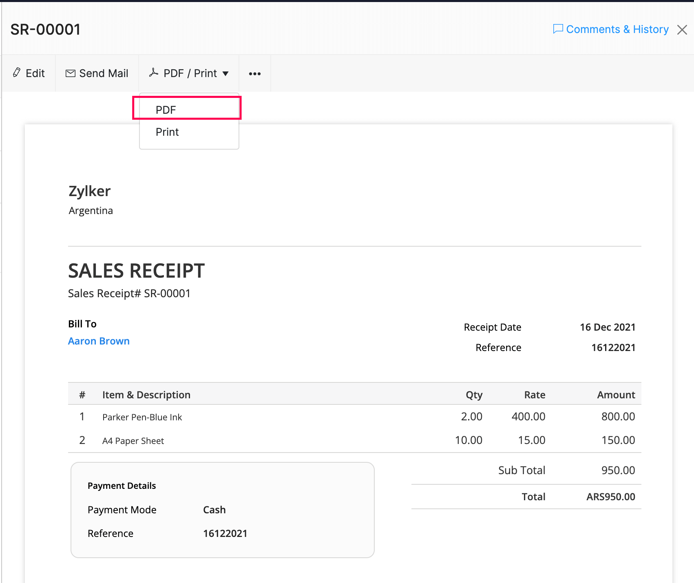Click the PDF / Print toolbar item

pos(189,73)
